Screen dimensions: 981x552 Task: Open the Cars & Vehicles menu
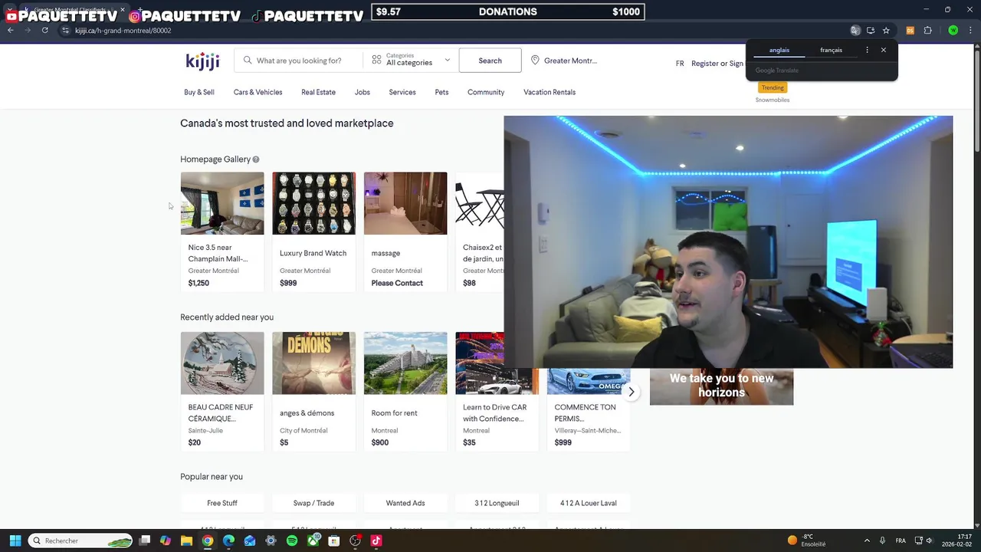pos(258,92)
